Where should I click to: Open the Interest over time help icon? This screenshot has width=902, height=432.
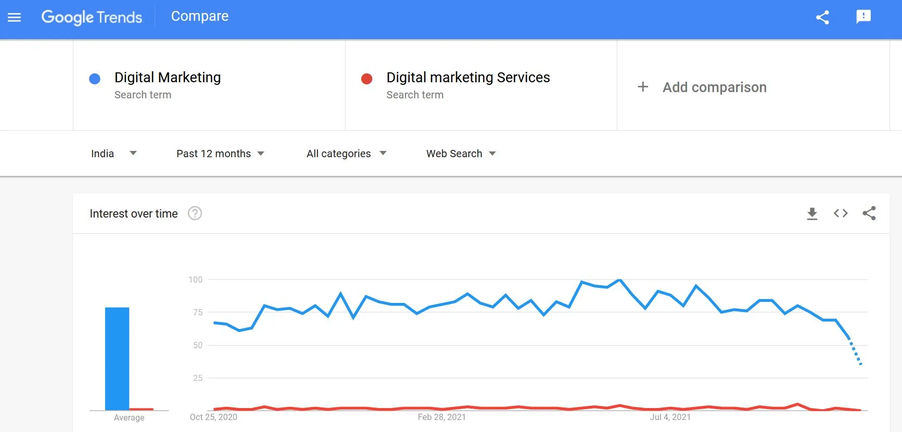(x=195, y=213)
